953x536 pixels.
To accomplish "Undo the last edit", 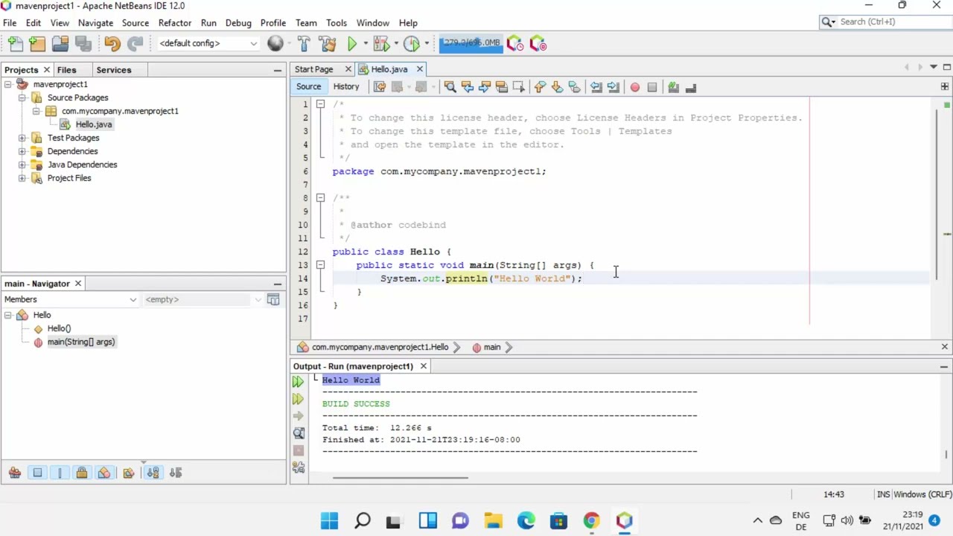I will [112, 44].
